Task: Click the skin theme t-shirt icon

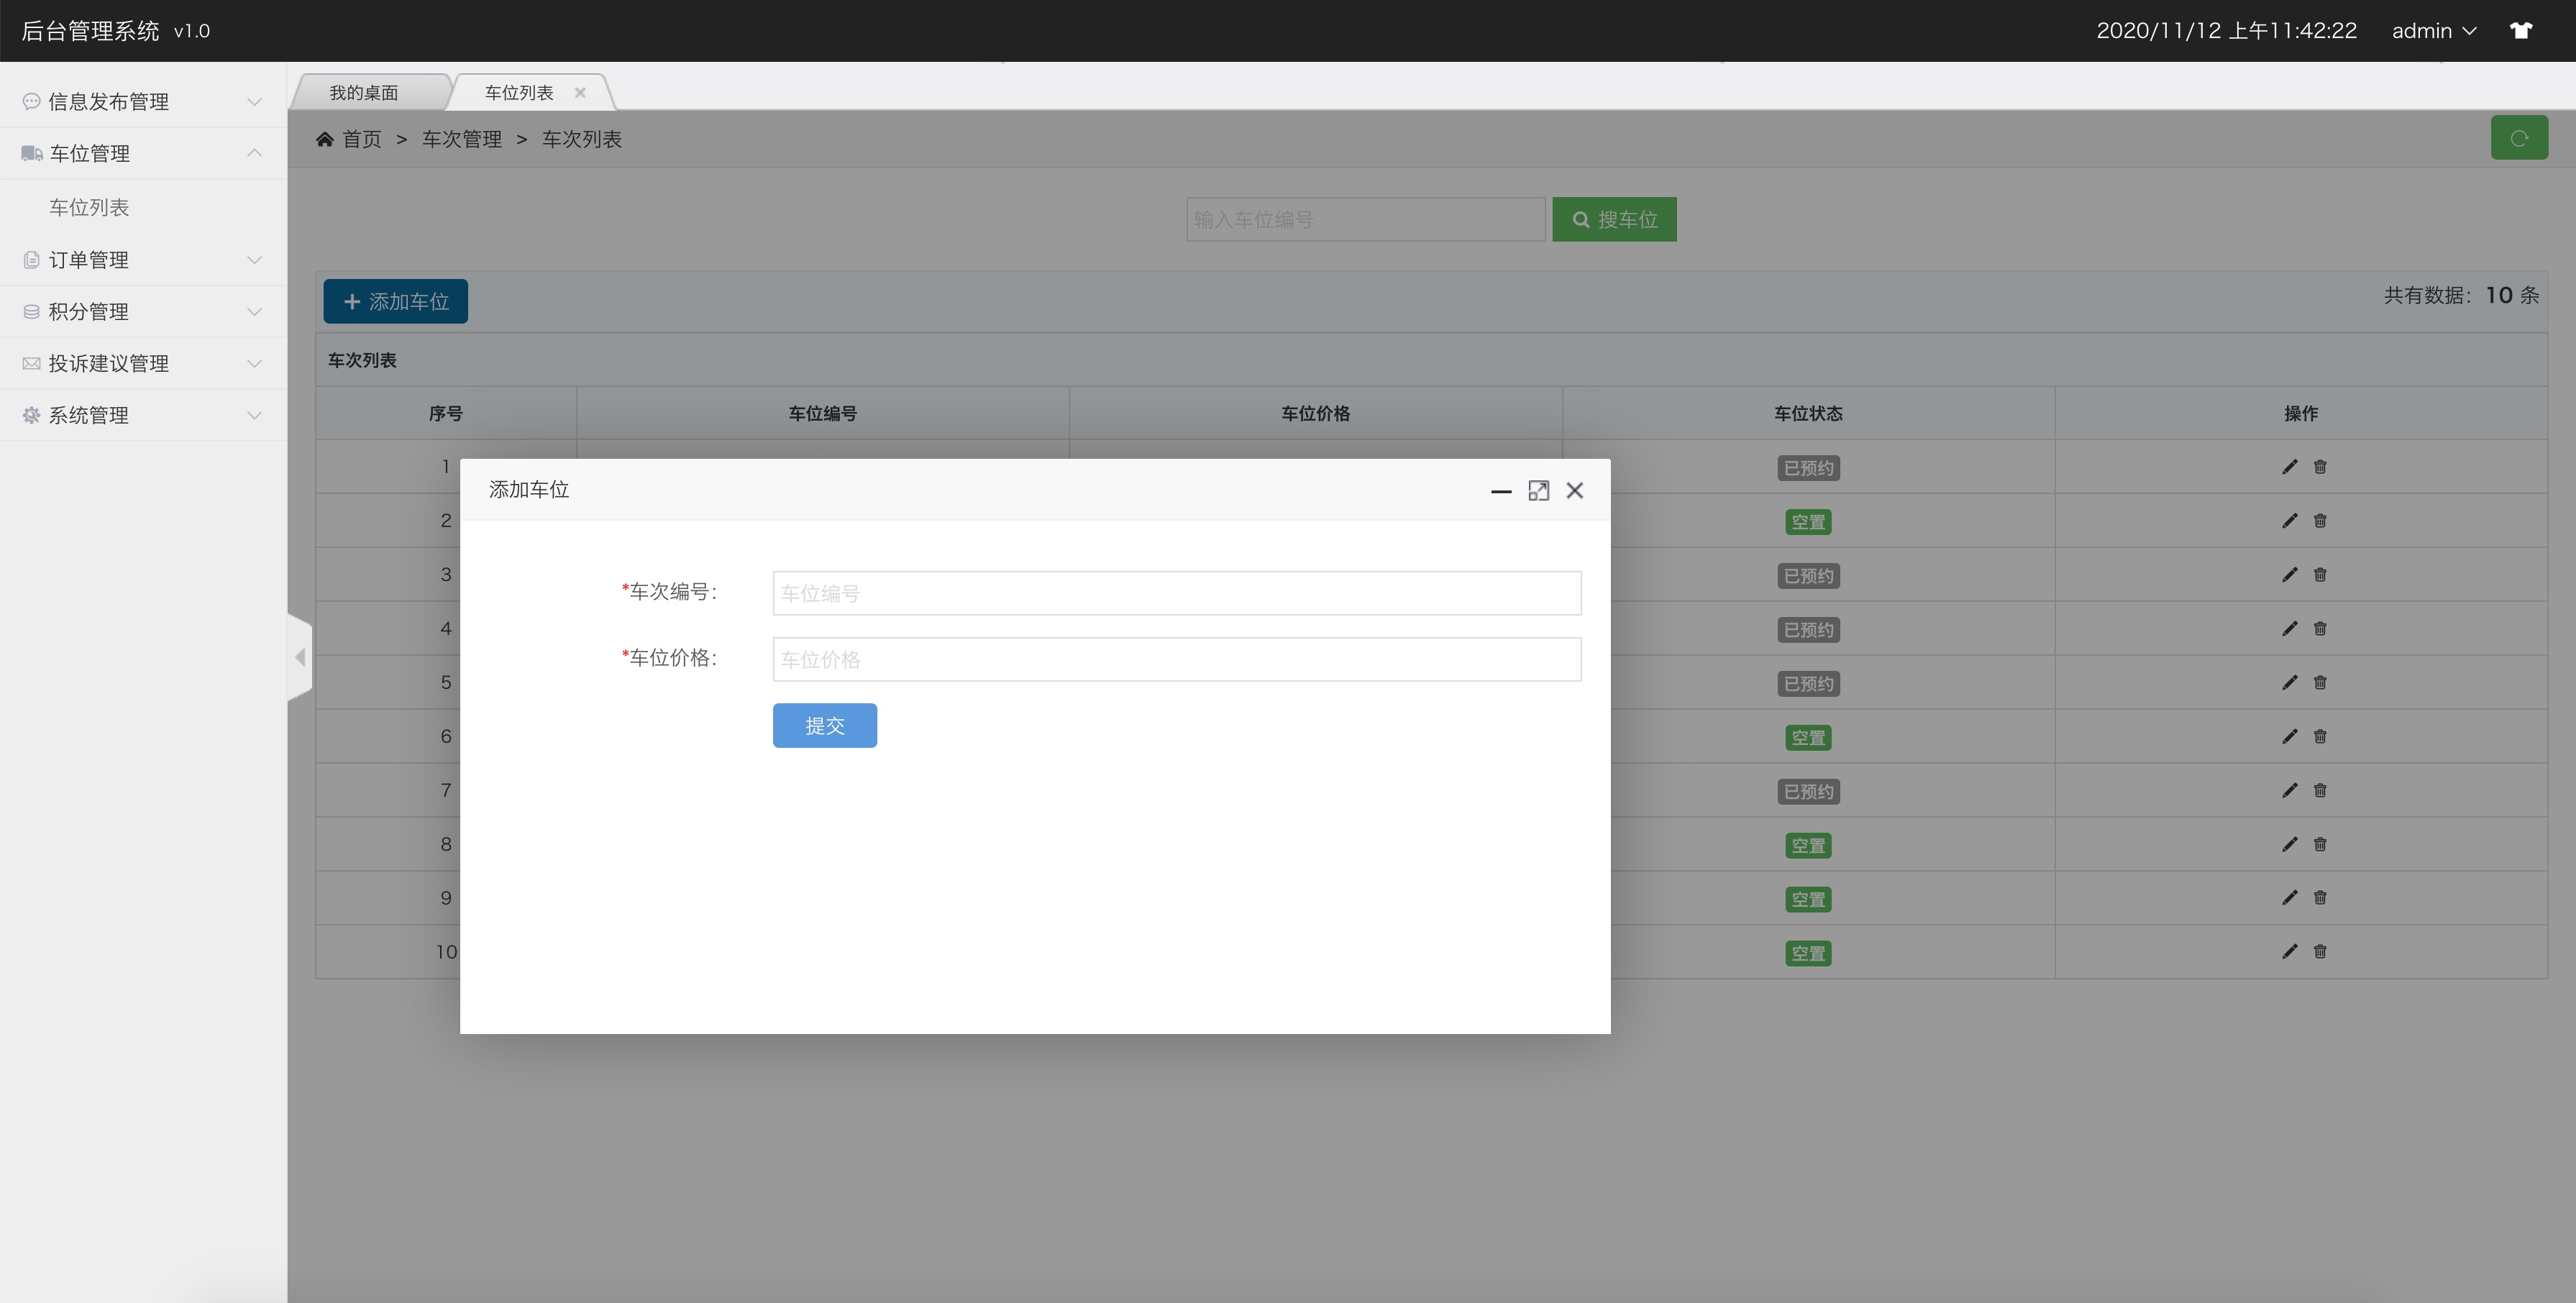Action: 2520,30
